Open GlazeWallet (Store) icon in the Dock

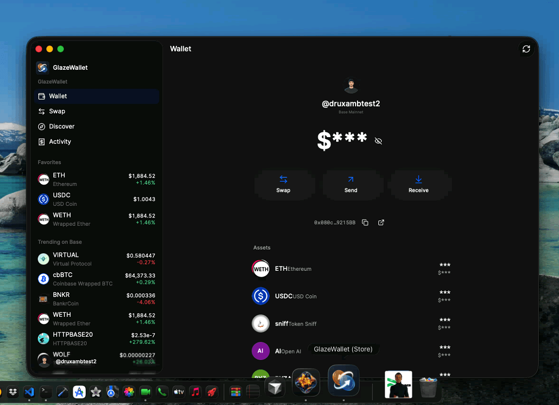[343, 381]
